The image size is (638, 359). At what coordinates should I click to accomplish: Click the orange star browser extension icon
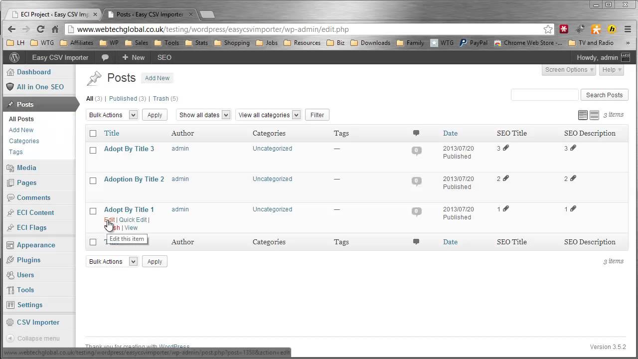point(596,29)
